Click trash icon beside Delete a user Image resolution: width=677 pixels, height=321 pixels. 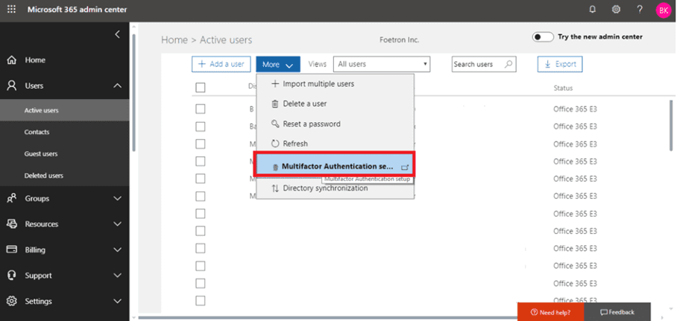point(274,104)
